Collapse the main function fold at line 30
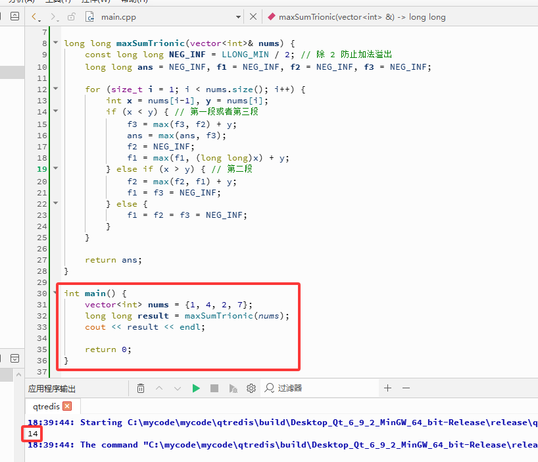Screen dimensions: 538x462 (x=55, y=293)
